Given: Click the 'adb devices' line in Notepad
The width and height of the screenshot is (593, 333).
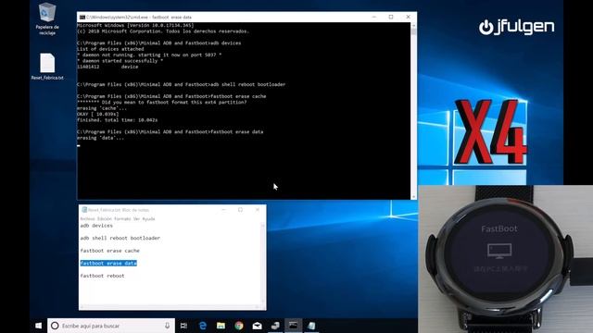Looking at the screenshot, I should (96, 226).
